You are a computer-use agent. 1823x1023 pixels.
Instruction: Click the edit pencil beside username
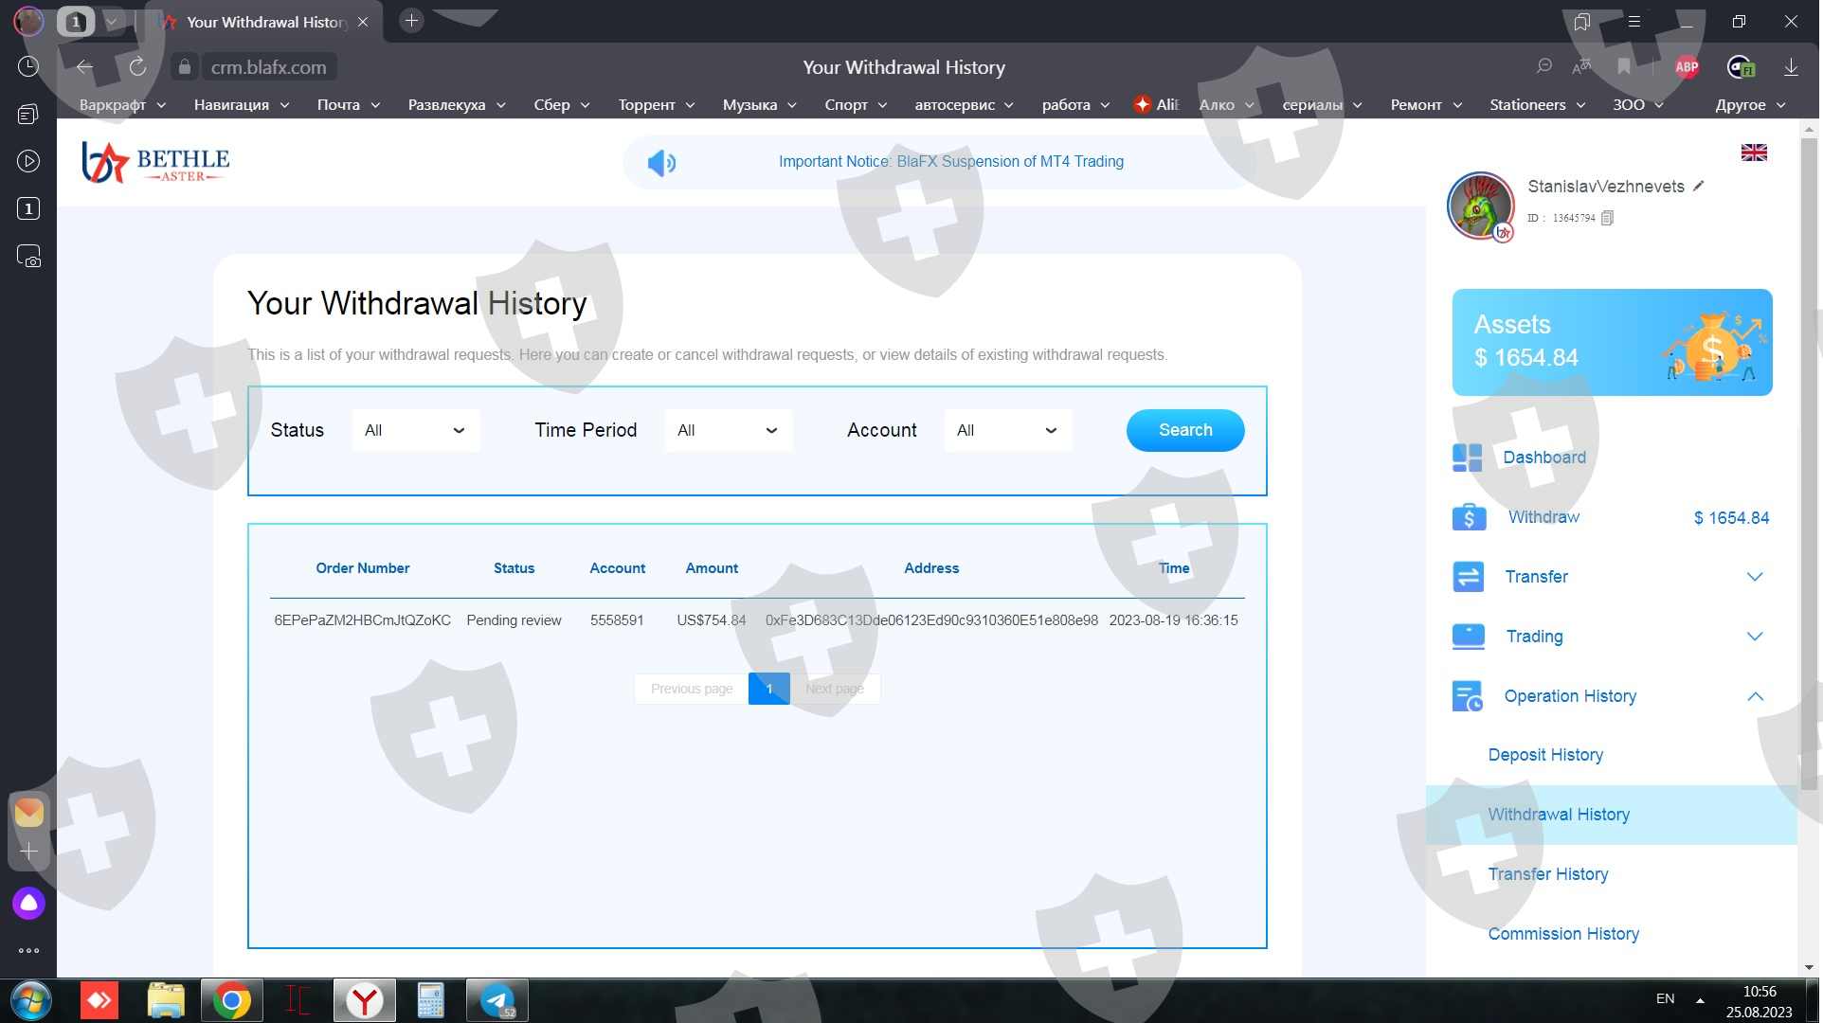1699,187
